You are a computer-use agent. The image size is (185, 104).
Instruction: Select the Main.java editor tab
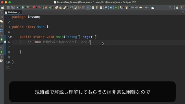click(12, 12)
